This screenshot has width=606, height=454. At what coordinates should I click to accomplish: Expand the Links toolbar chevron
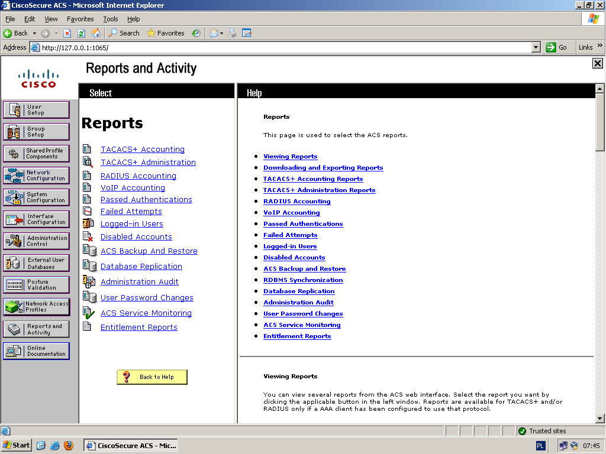600,46
